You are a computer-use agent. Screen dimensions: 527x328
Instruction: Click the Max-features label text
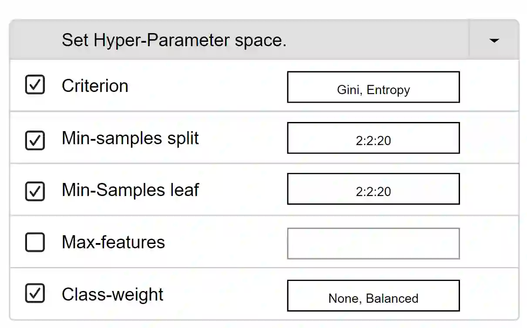[x=113, y=242]
